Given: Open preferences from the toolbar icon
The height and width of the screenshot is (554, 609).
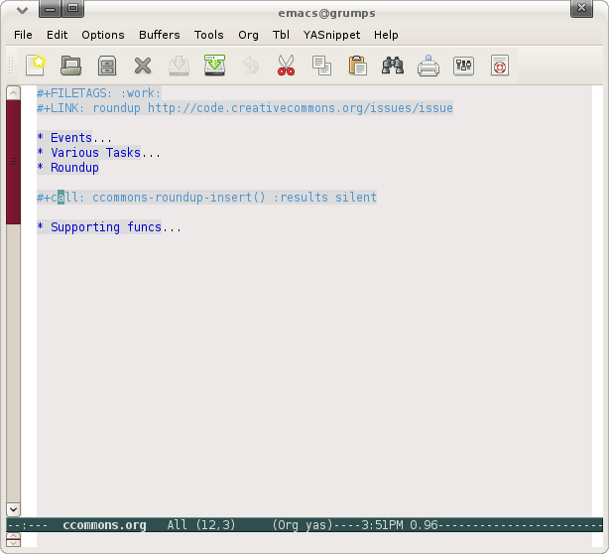Looking at the screenshot, I should coord(463,67).
